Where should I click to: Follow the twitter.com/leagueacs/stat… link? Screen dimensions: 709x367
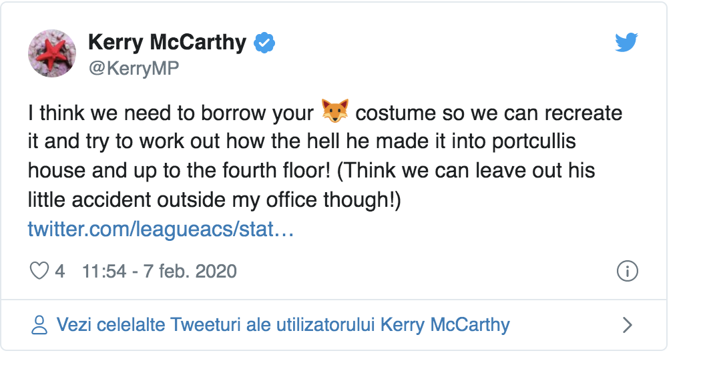point(160,230)
